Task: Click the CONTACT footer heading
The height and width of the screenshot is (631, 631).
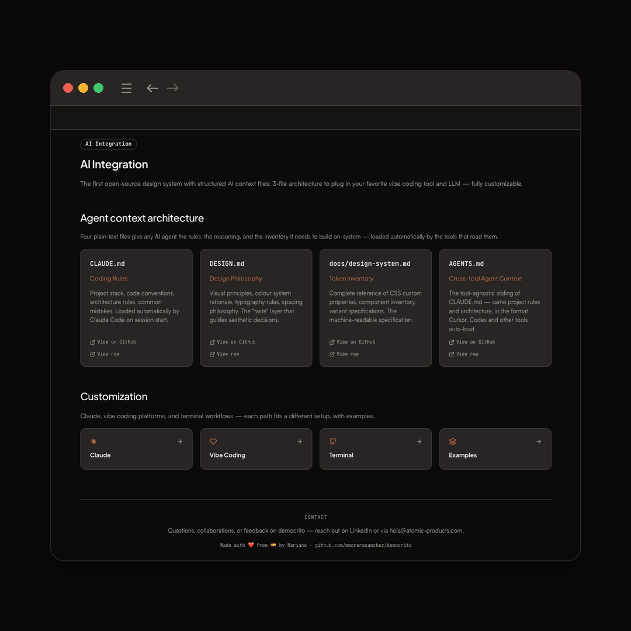Action: [x=316, y=517]
